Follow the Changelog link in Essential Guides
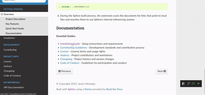This screenshot has height=95, width=205. (66, 59)
